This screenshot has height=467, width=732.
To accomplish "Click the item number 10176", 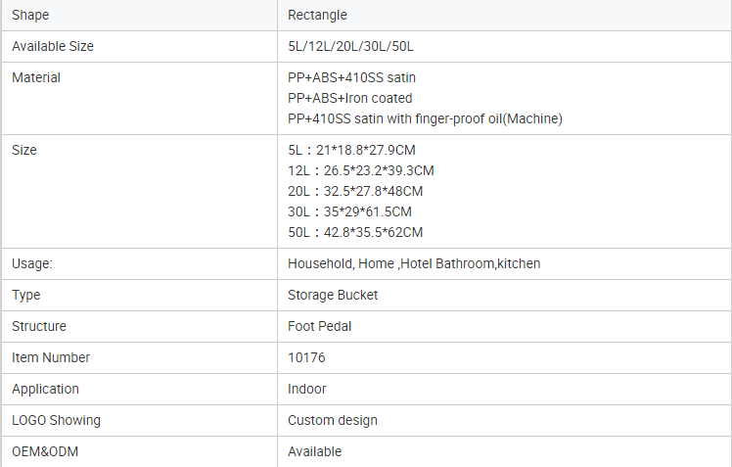I will click(x=306, y=357).
